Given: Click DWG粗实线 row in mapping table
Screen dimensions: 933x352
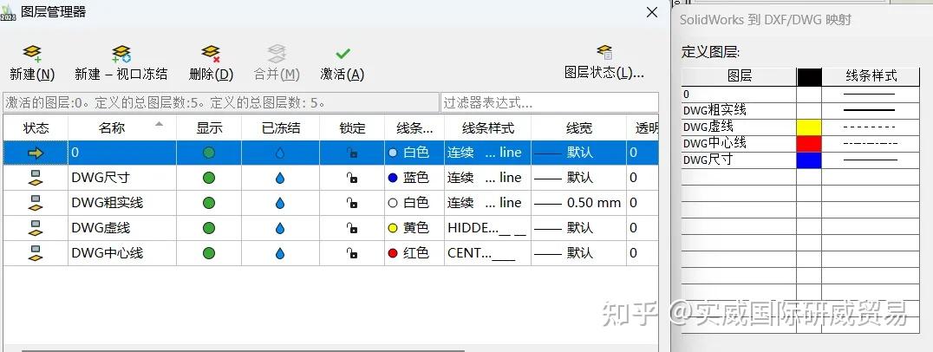Looking at the screenshot, I should 800,111.
